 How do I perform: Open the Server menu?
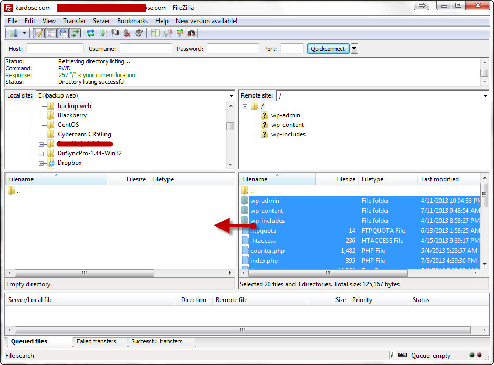[x=101, y=21]
